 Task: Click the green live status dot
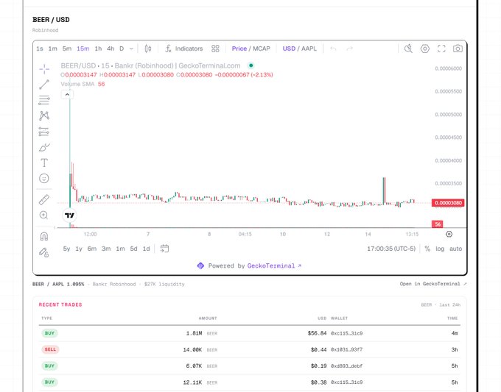click(x=251, y=65)
